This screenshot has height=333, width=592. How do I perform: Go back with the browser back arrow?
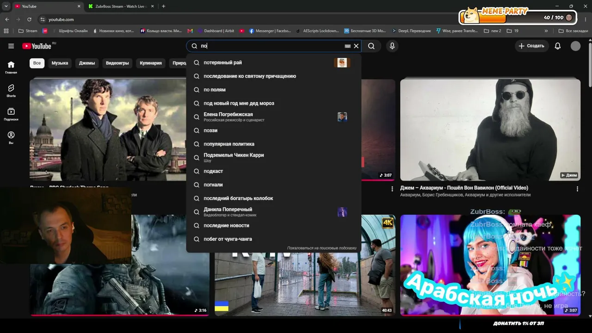tap(7, 19)
